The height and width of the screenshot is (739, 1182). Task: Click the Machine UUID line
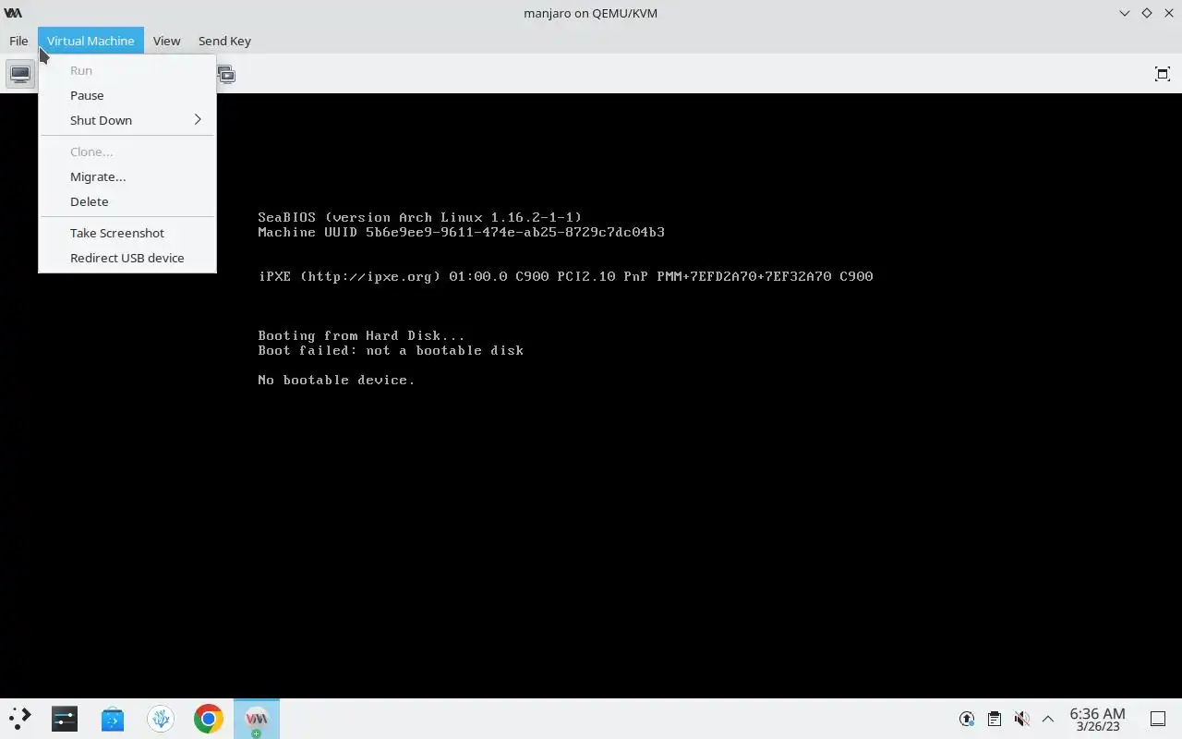(461, 232)
